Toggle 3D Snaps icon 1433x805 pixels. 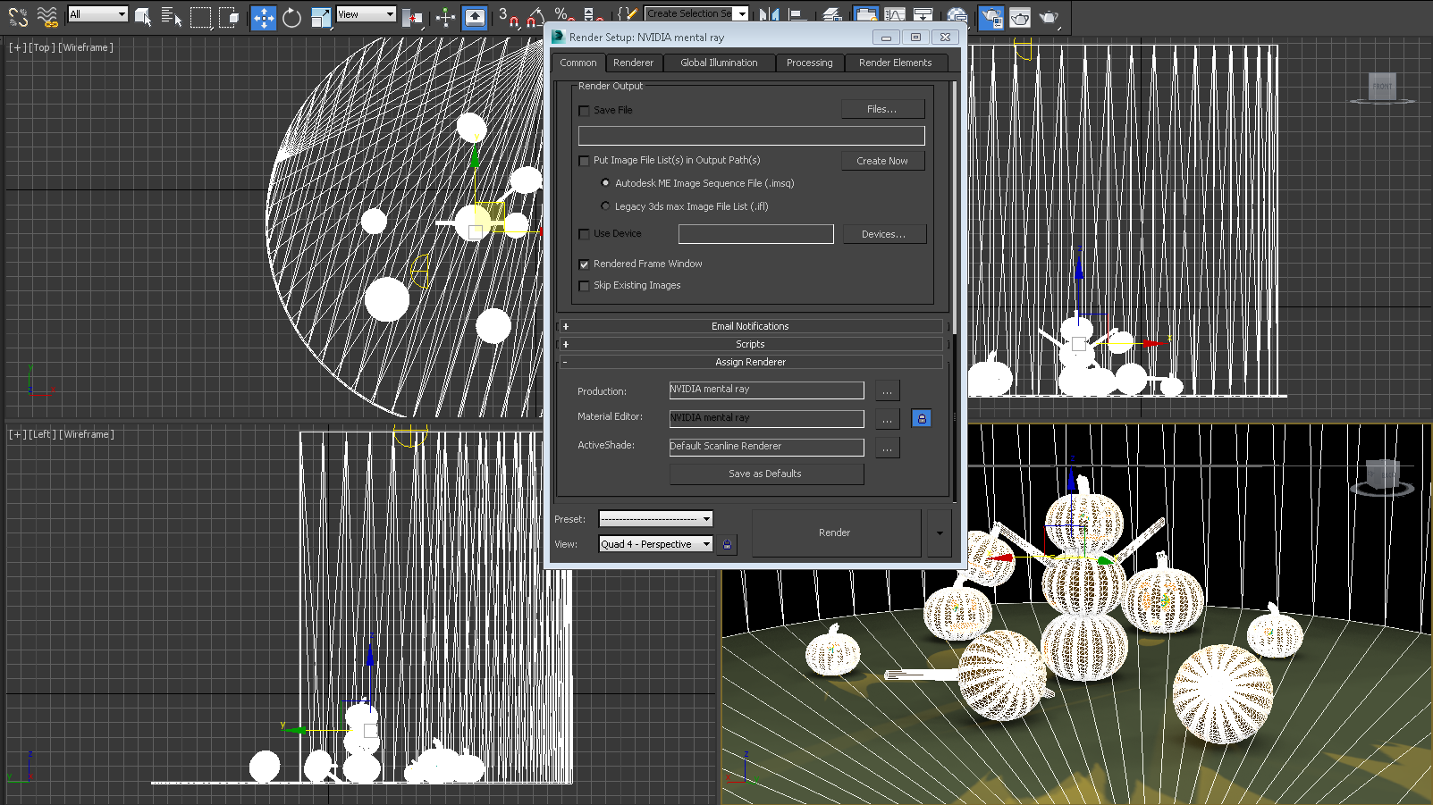(509, 16)
